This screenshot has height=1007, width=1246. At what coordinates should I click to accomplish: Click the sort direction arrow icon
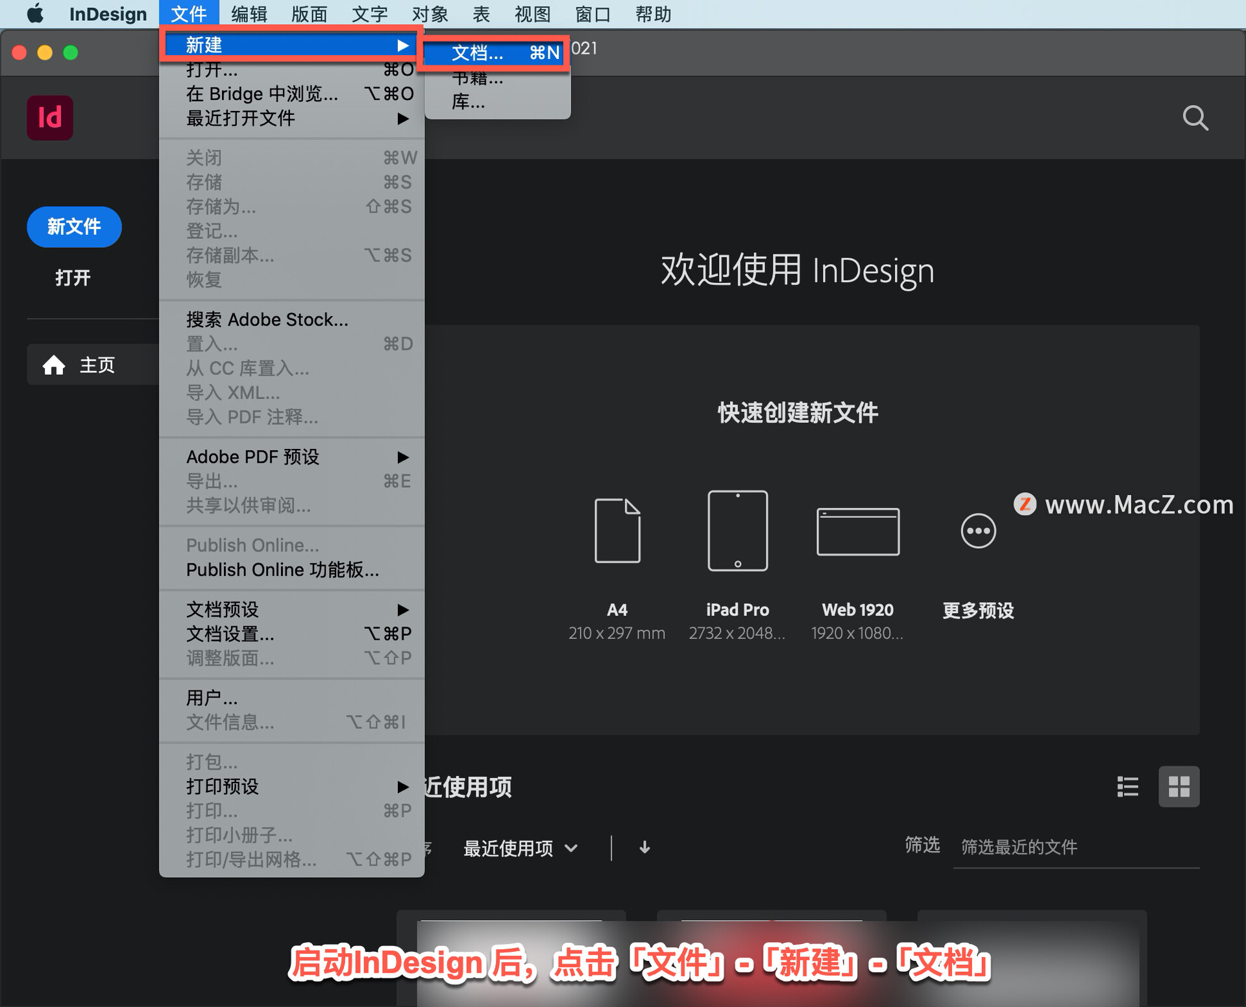click(x=644, y=847)
